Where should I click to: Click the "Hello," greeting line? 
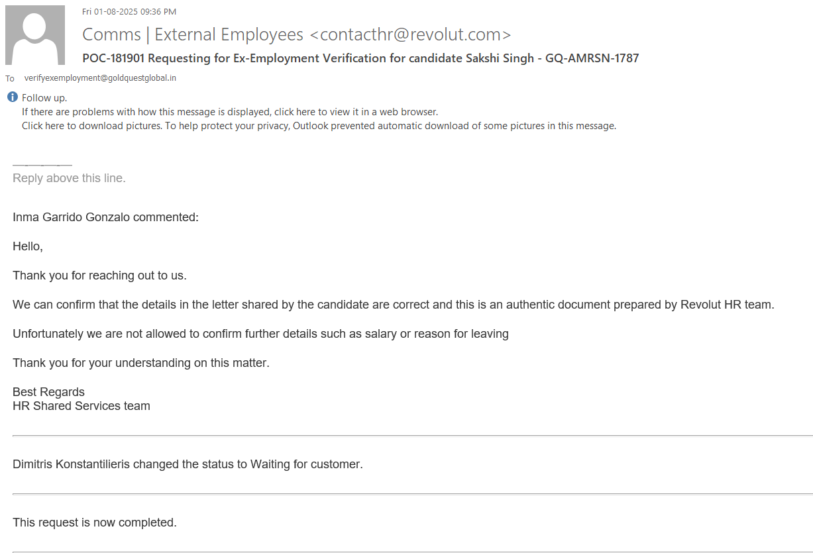click(x=28, y=246)
